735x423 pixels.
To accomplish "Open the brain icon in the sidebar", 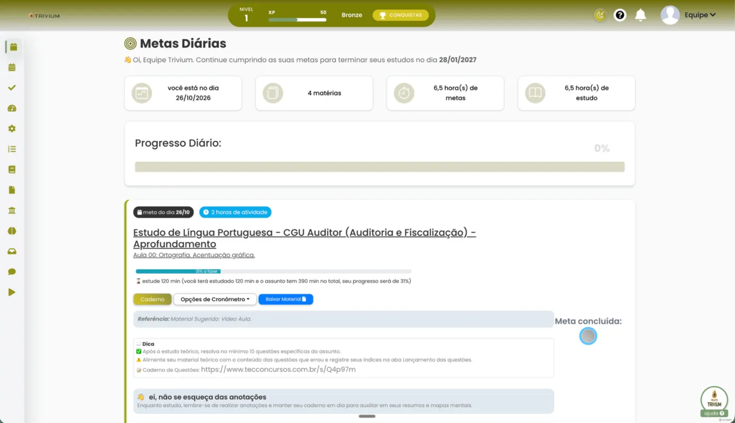I will coord(12,231).
